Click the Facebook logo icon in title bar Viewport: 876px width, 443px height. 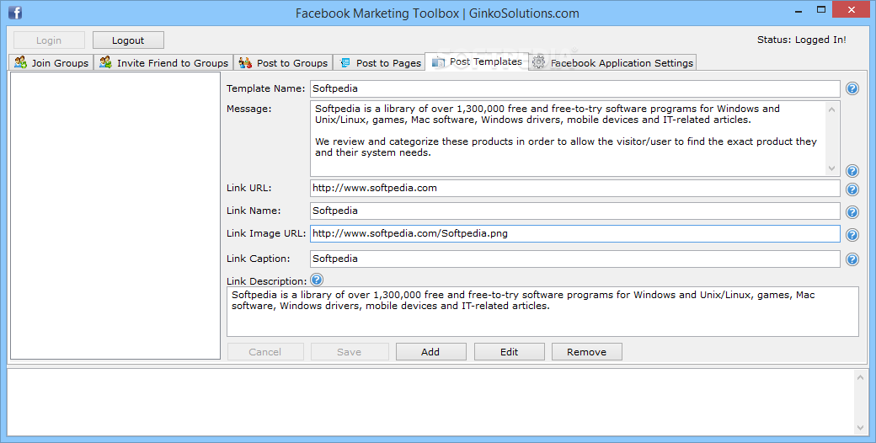(x=15, y=13)
